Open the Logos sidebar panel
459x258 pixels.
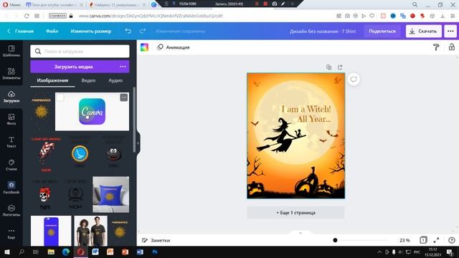11,211
